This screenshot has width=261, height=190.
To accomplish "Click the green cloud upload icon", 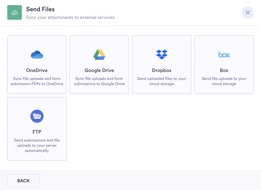I will pos(15,13).
